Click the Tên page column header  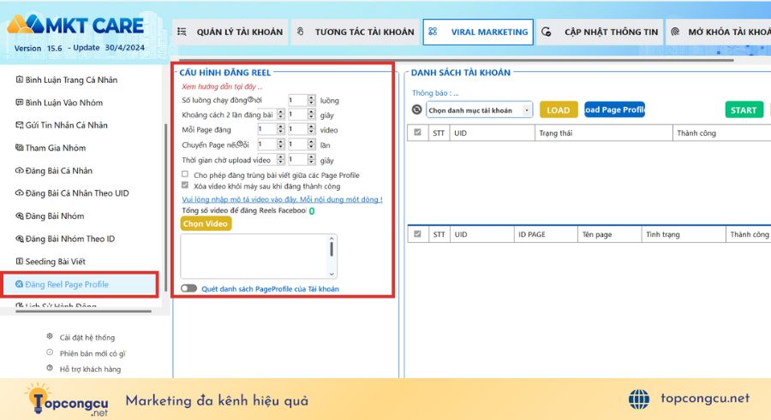(x=610, y=234)
